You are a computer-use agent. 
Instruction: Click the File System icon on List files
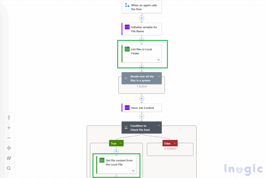coord(127,49)
